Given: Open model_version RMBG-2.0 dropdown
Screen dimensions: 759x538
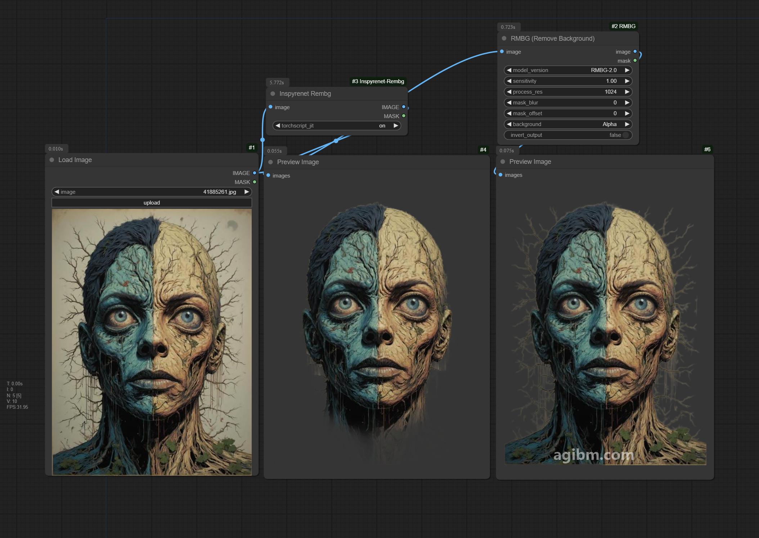Looking at the screenshot, I should click(568, 70).
